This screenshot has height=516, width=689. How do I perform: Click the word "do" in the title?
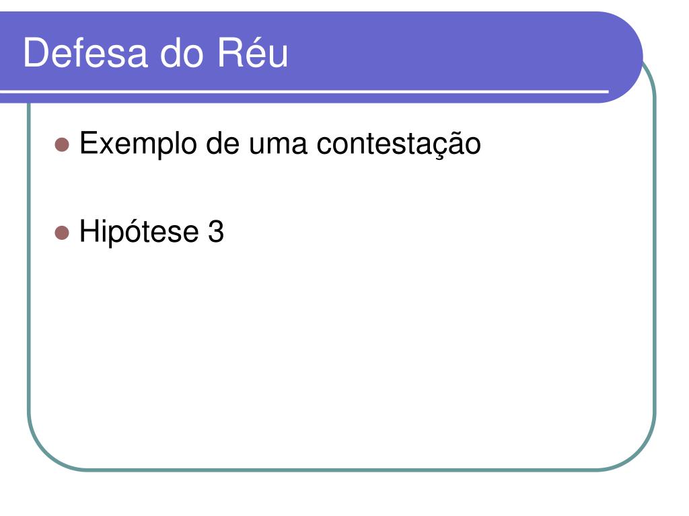(182, 53)
